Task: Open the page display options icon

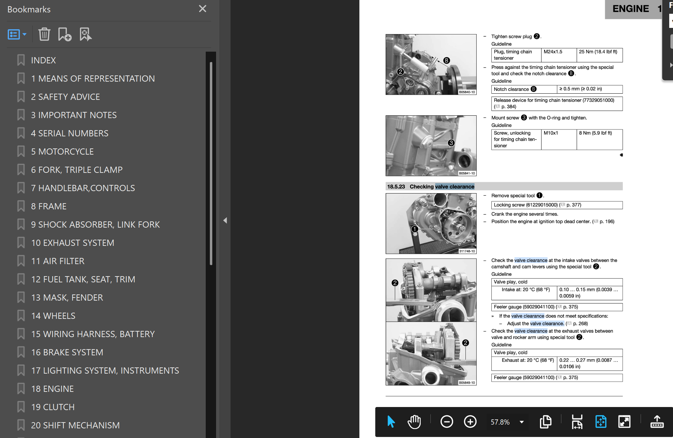Action: (x=545, y=422)
